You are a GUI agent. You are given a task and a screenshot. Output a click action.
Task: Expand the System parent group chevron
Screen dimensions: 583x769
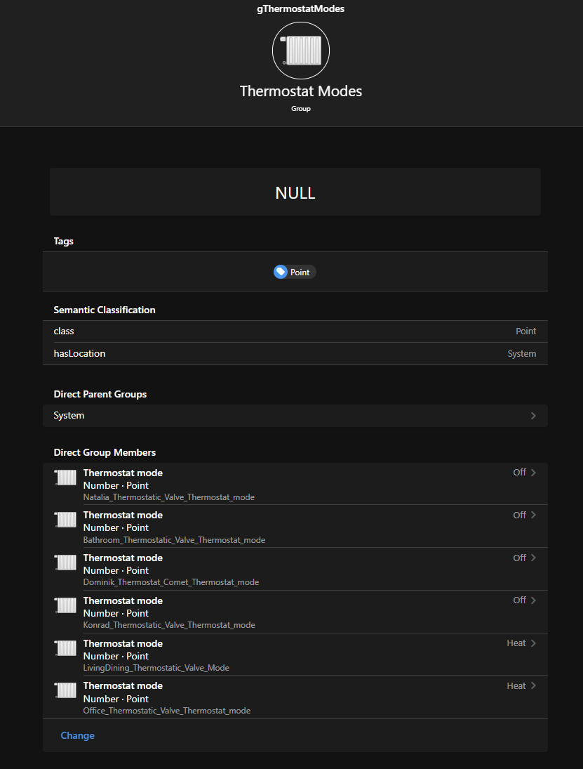[x=533, y=416]
